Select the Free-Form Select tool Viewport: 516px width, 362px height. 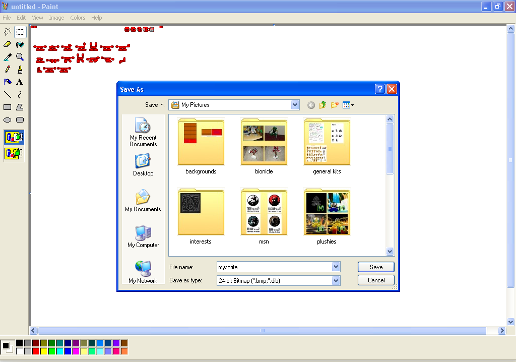tap(7, 32)
